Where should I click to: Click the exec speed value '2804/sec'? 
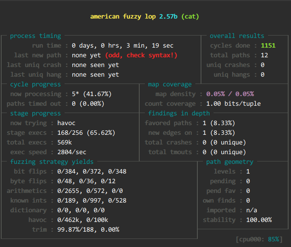click(71, 152)
